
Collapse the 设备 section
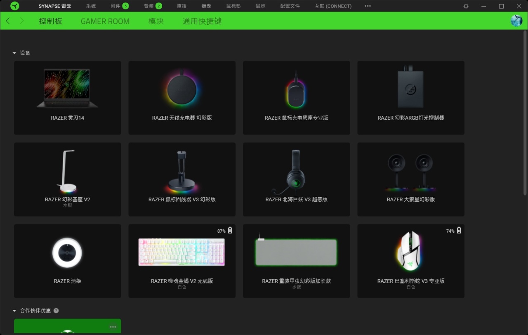pos(14,53)
